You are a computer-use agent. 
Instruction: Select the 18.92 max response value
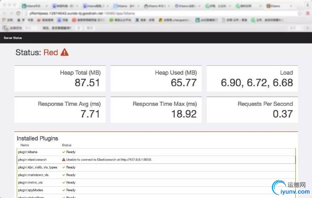tap(184, 114)
